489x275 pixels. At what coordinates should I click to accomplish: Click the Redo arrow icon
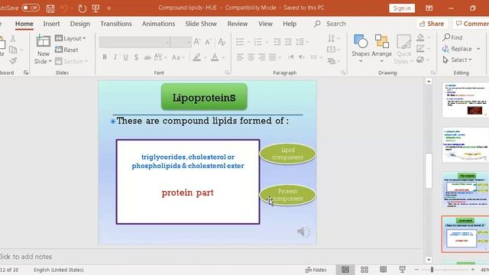(x=82, y=8)
